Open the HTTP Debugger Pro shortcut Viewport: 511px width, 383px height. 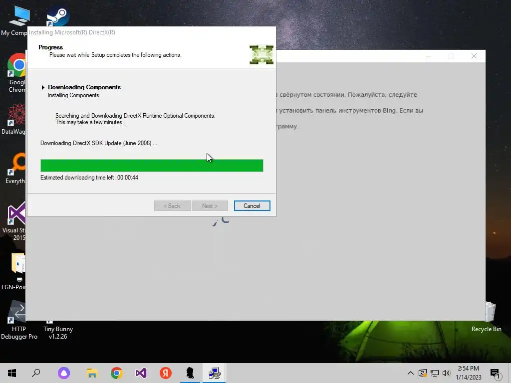(x=18, y=321)
